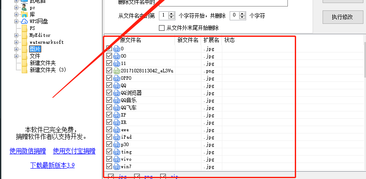The image size is (366, 179).
Task: Uncheck the file 0 checkbox
Action: point(109,48)
